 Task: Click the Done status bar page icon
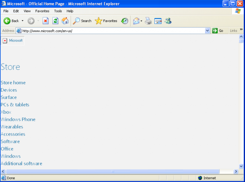[3, 178]
